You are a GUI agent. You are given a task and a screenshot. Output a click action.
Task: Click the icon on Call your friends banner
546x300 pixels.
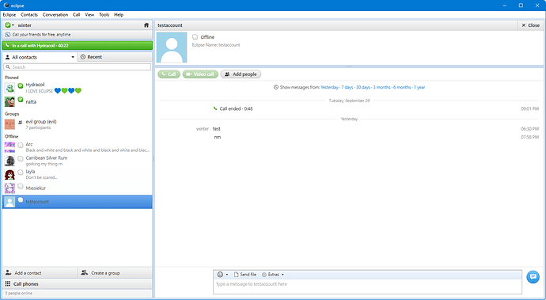tap(8, 35)
